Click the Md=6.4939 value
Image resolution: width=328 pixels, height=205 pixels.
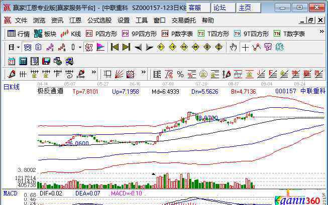point(165,92)
